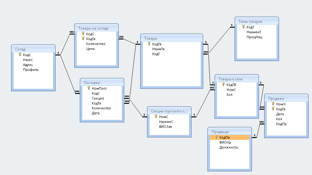312x175 pixels.
Task: Click the key icon next to НомЧ in Продажи
Action: tap(273, 104)
